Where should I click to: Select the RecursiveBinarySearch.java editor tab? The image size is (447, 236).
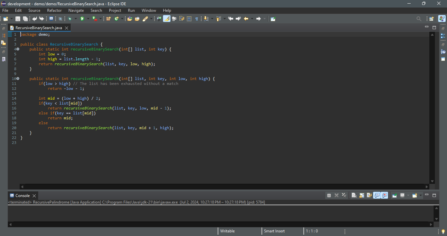38,28
